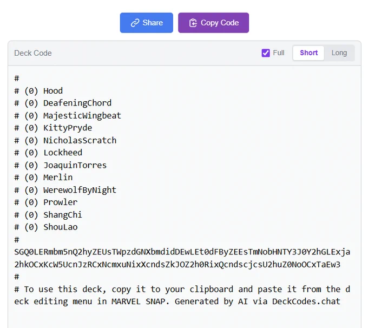Click the MajesticWingbeat card line

pos(68,115)
